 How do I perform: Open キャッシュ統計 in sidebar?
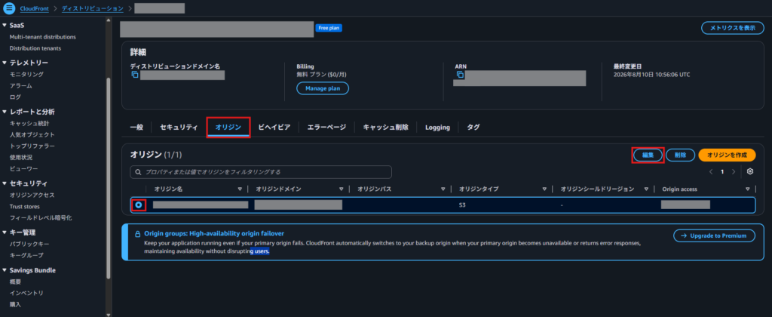pos(29,123)
